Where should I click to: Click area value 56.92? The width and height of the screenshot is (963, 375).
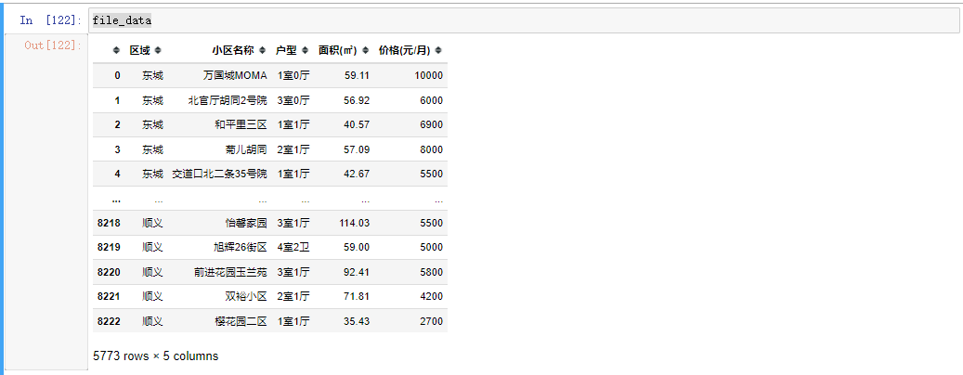[357, 100]
